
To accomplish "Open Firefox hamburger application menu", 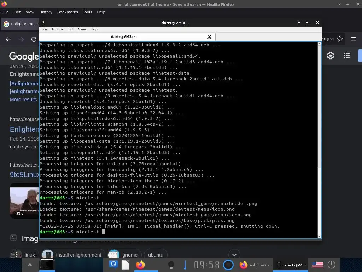I will coord(354,39).
